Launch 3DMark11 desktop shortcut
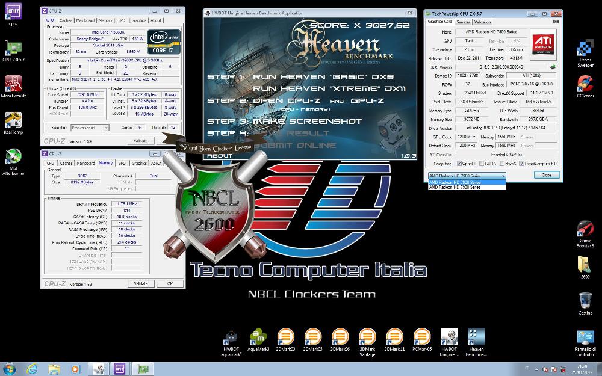Image resolution: width=602 pixels, height=376 pixels. coord(395,340)
